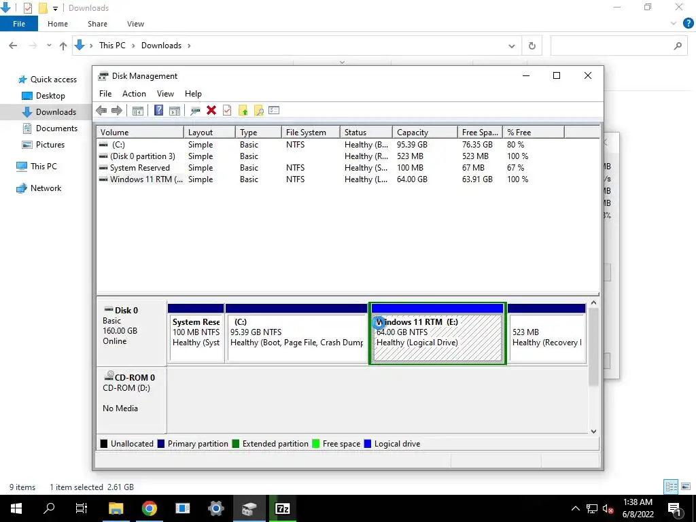Open the View menu in Disk Management
This screenshot has width=696, height=522.
[165, 94]
